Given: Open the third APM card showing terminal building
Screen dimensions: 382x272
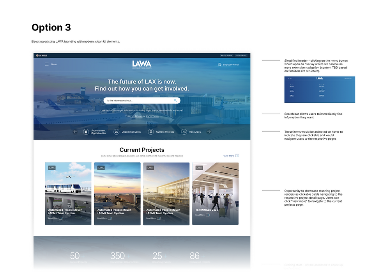Looking at the screenshot, I should click(x=166, y=194).
